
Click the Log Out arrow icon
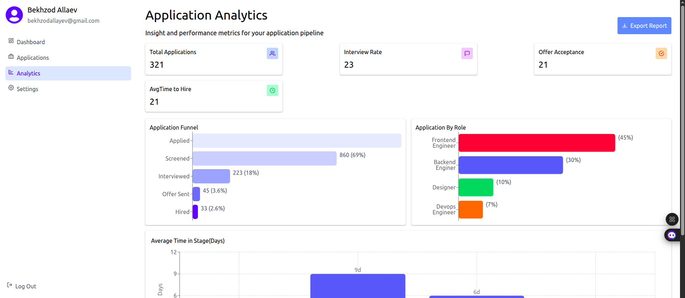pos(10,285)
